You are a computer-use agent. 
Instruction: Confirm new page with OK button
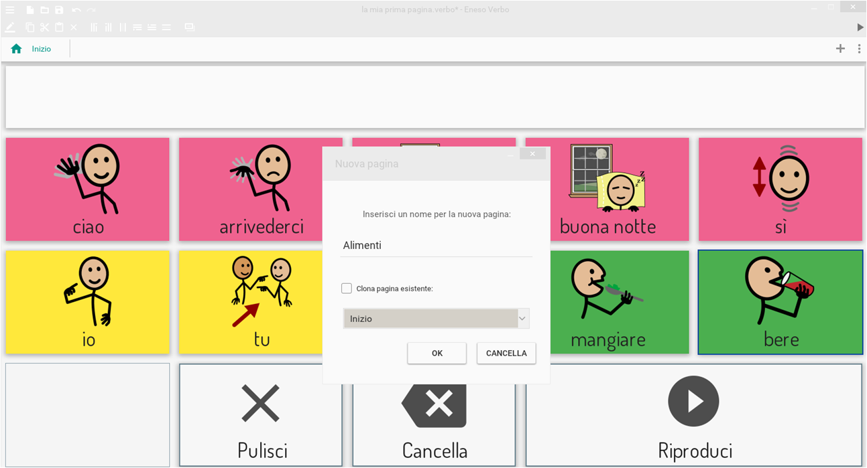(x=437, y=354)
